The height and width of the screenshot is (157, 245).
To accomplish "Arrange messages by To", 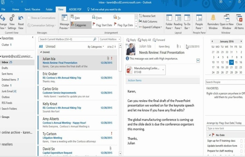I will pos(117,17).
